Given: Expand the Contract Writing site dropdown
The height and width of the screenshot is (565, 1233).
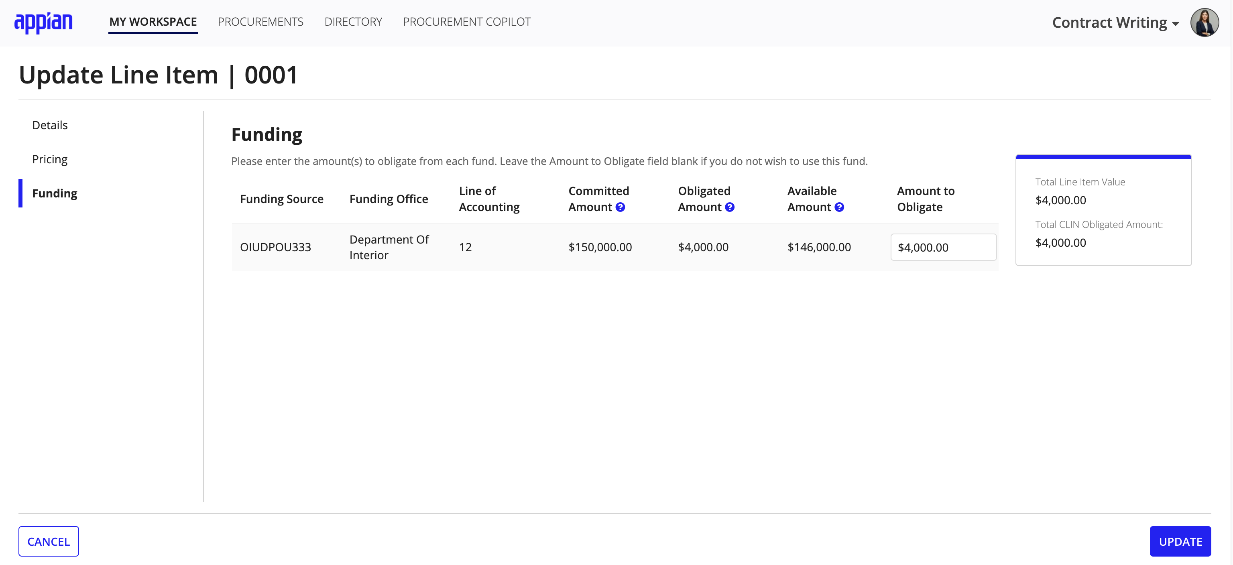Looking at the screenshot, I should [1115, 22].
